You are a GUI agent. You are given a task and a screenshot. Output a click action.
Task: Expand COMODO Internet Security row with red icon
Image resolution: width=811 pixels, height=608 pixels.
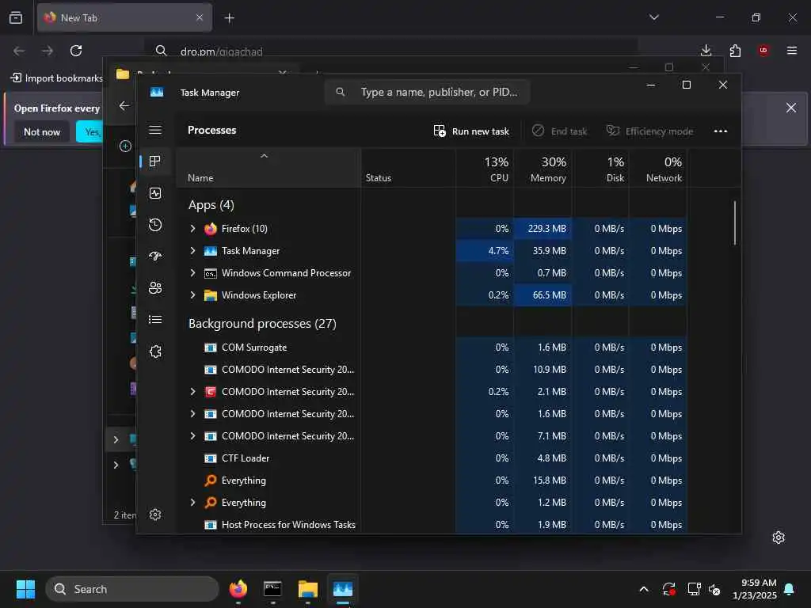[x=193, y=392]
